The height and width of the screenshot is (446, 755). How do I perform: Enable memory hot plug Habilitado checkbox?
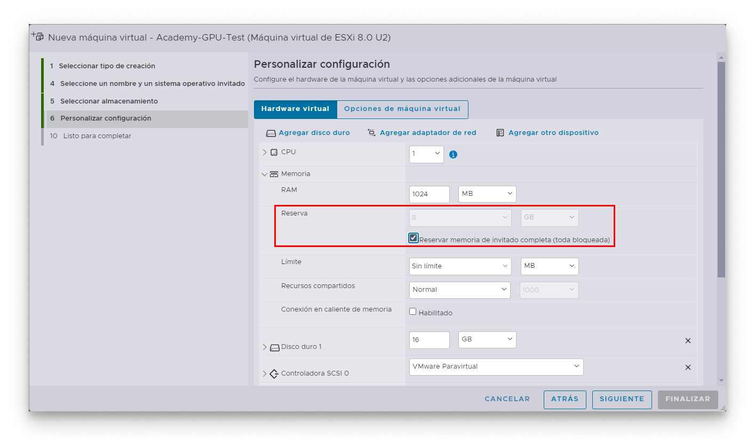tap(413, 312)
